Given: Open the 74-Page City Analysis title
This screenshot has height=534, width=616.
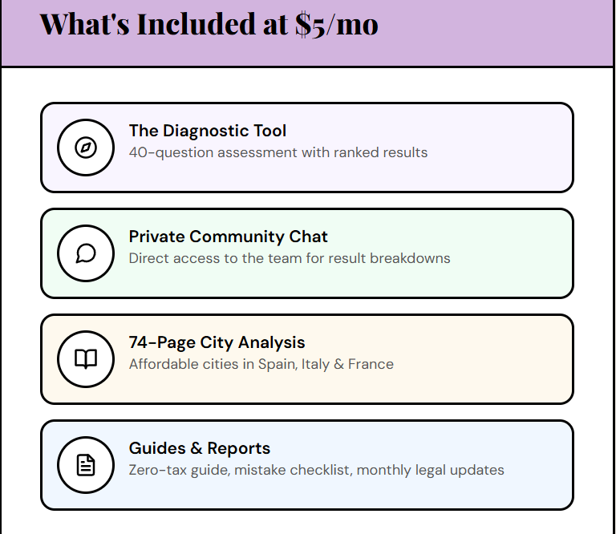Looking at the screenshot, I should coord(217,342).
